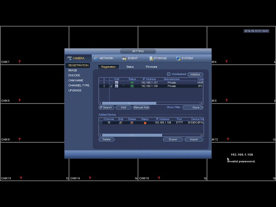Click the IP Search button
The height and width of the screenshot is (207, 276).
tap(107, 107)
